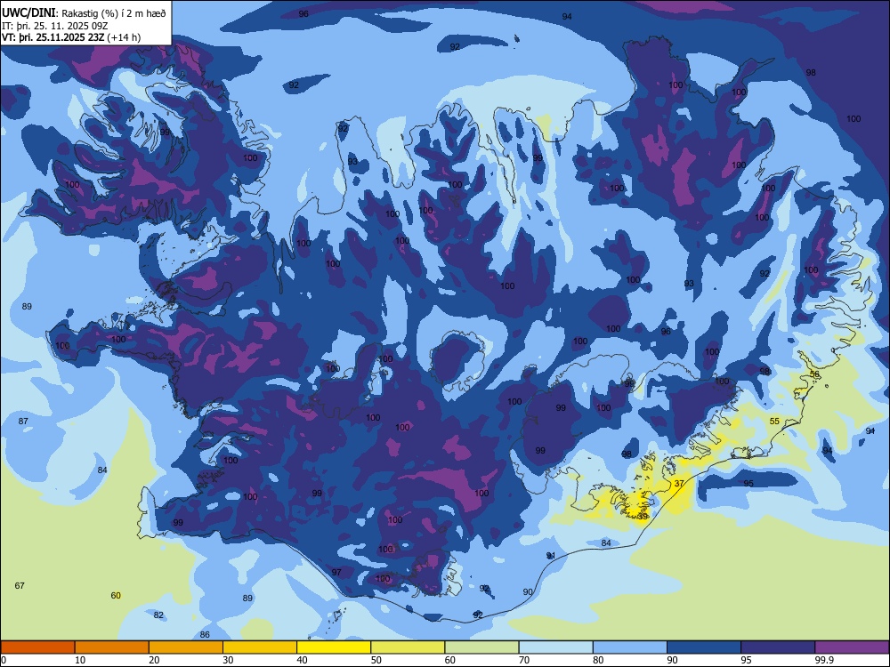This screenshot has width=890, height=667.
Task: Click the humidity value 56 on the map
Action: [814, 374]
